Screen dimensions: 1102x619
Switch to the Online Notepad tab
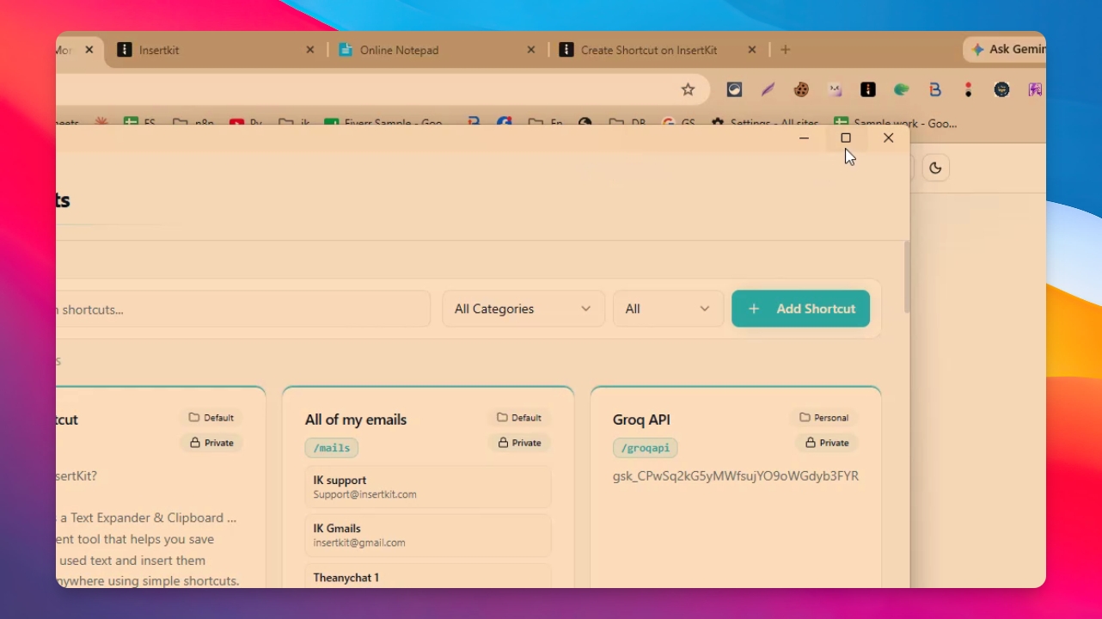(x=437, y=50)
